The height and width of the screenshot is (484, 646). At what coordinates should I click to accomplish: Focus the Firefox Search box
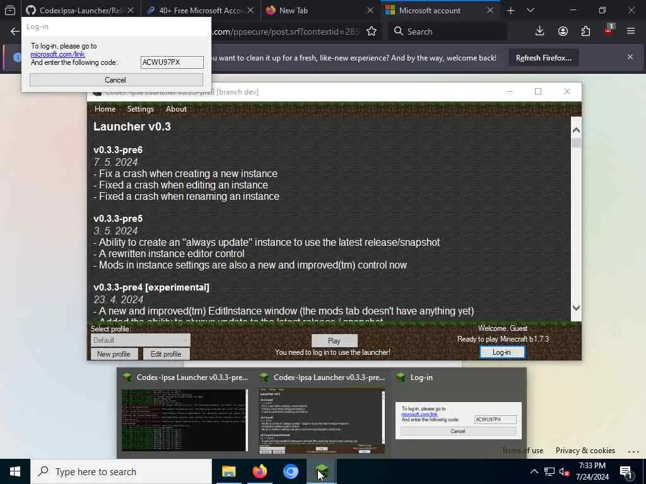[447, 32]
